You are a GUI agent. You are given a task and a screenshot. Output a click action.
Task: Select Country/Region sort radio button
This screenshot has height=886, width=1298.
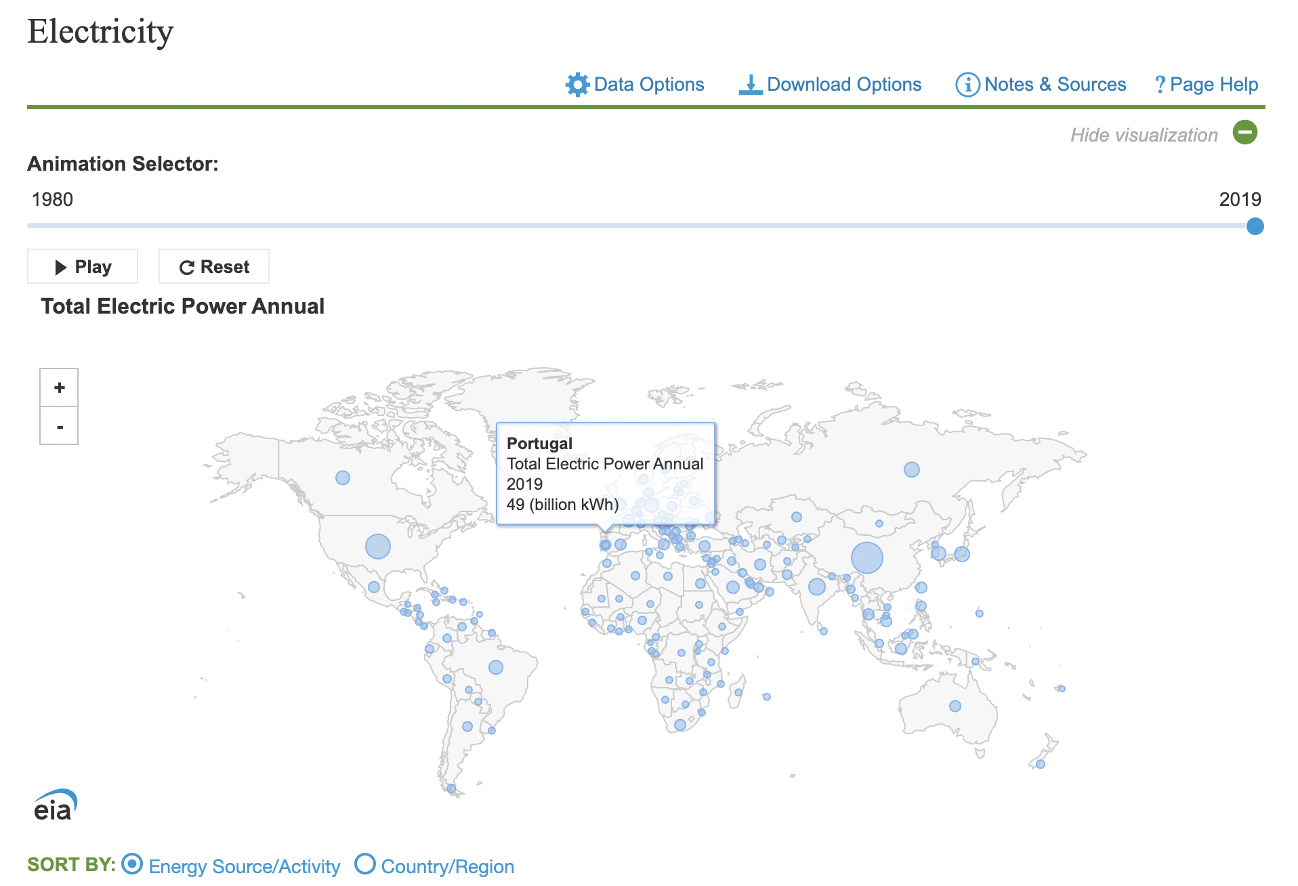(x=365, y=864)
